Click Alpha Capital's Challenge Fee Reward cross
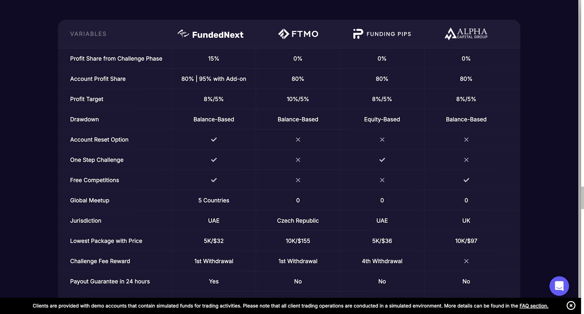 (x=466, y=261)
